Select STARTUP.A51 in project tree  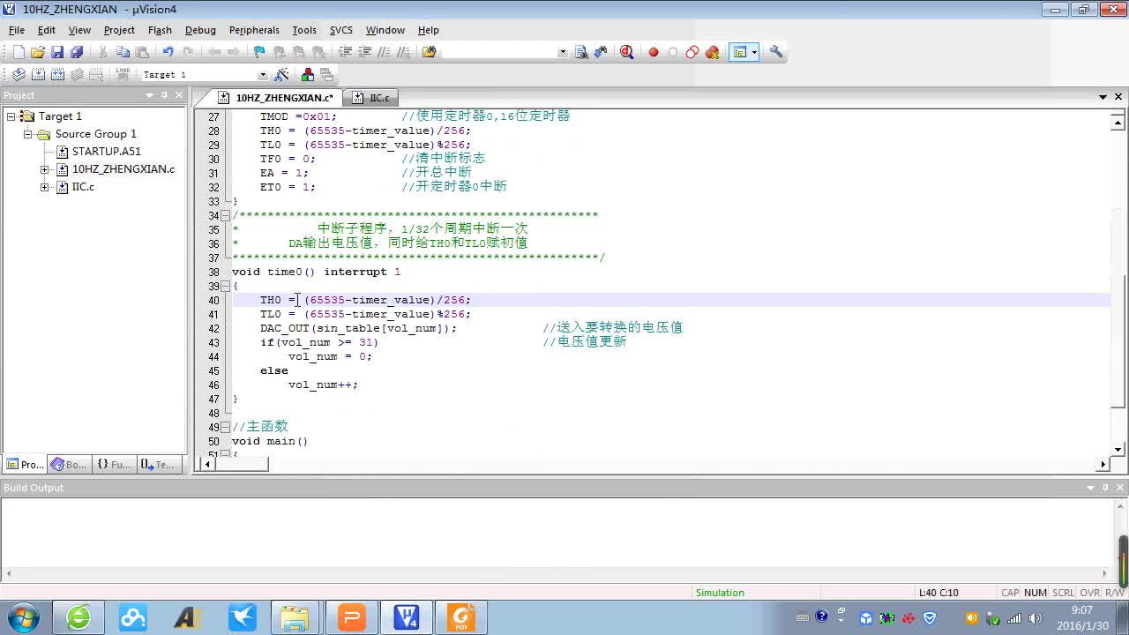[107, 152]
